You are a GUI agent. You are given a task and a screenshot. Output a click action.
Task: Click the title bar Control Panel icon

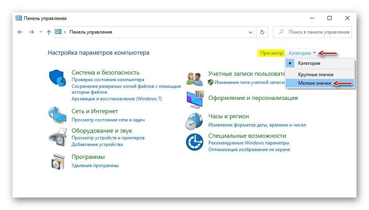[19, 18]
